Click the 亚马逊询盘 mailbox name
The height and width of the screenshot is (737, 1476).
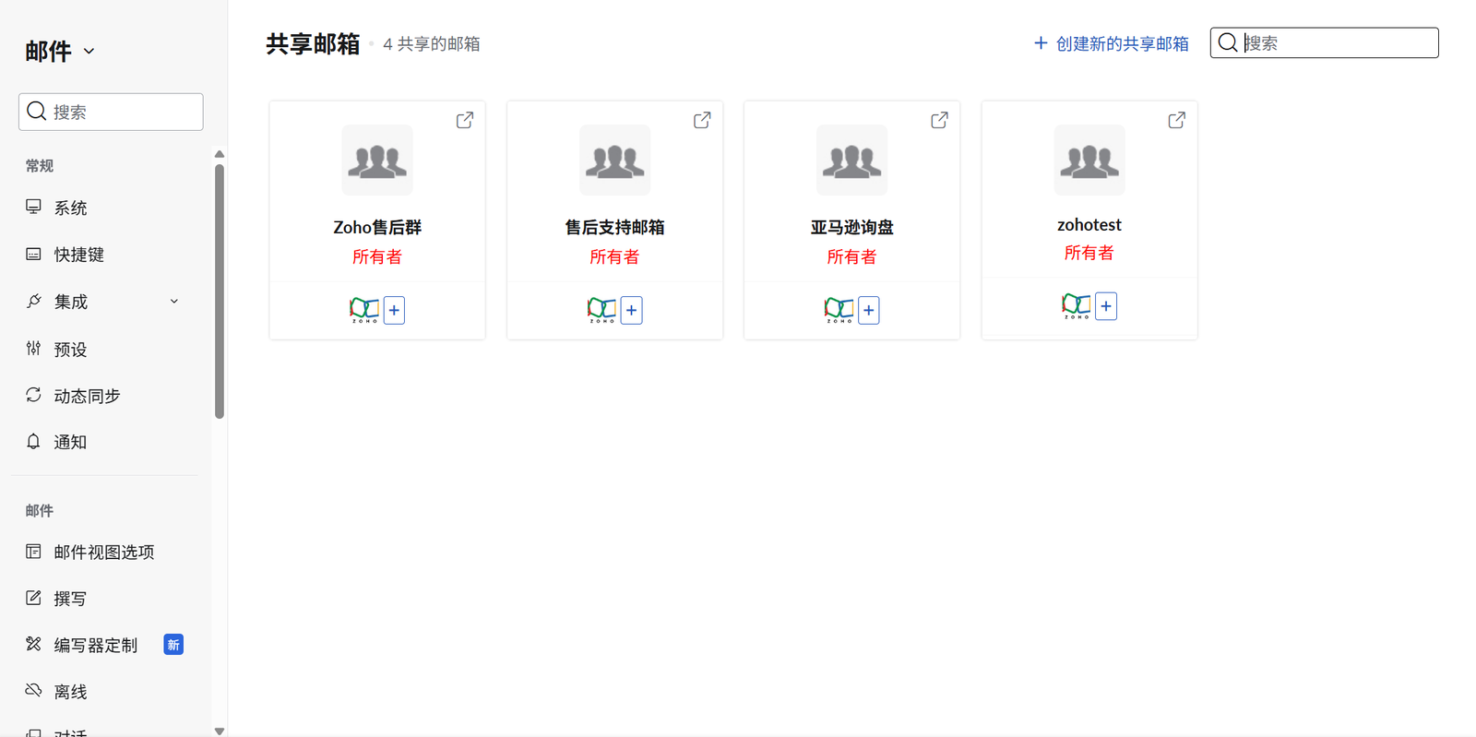pyautogui.click(x=851, y=227)
